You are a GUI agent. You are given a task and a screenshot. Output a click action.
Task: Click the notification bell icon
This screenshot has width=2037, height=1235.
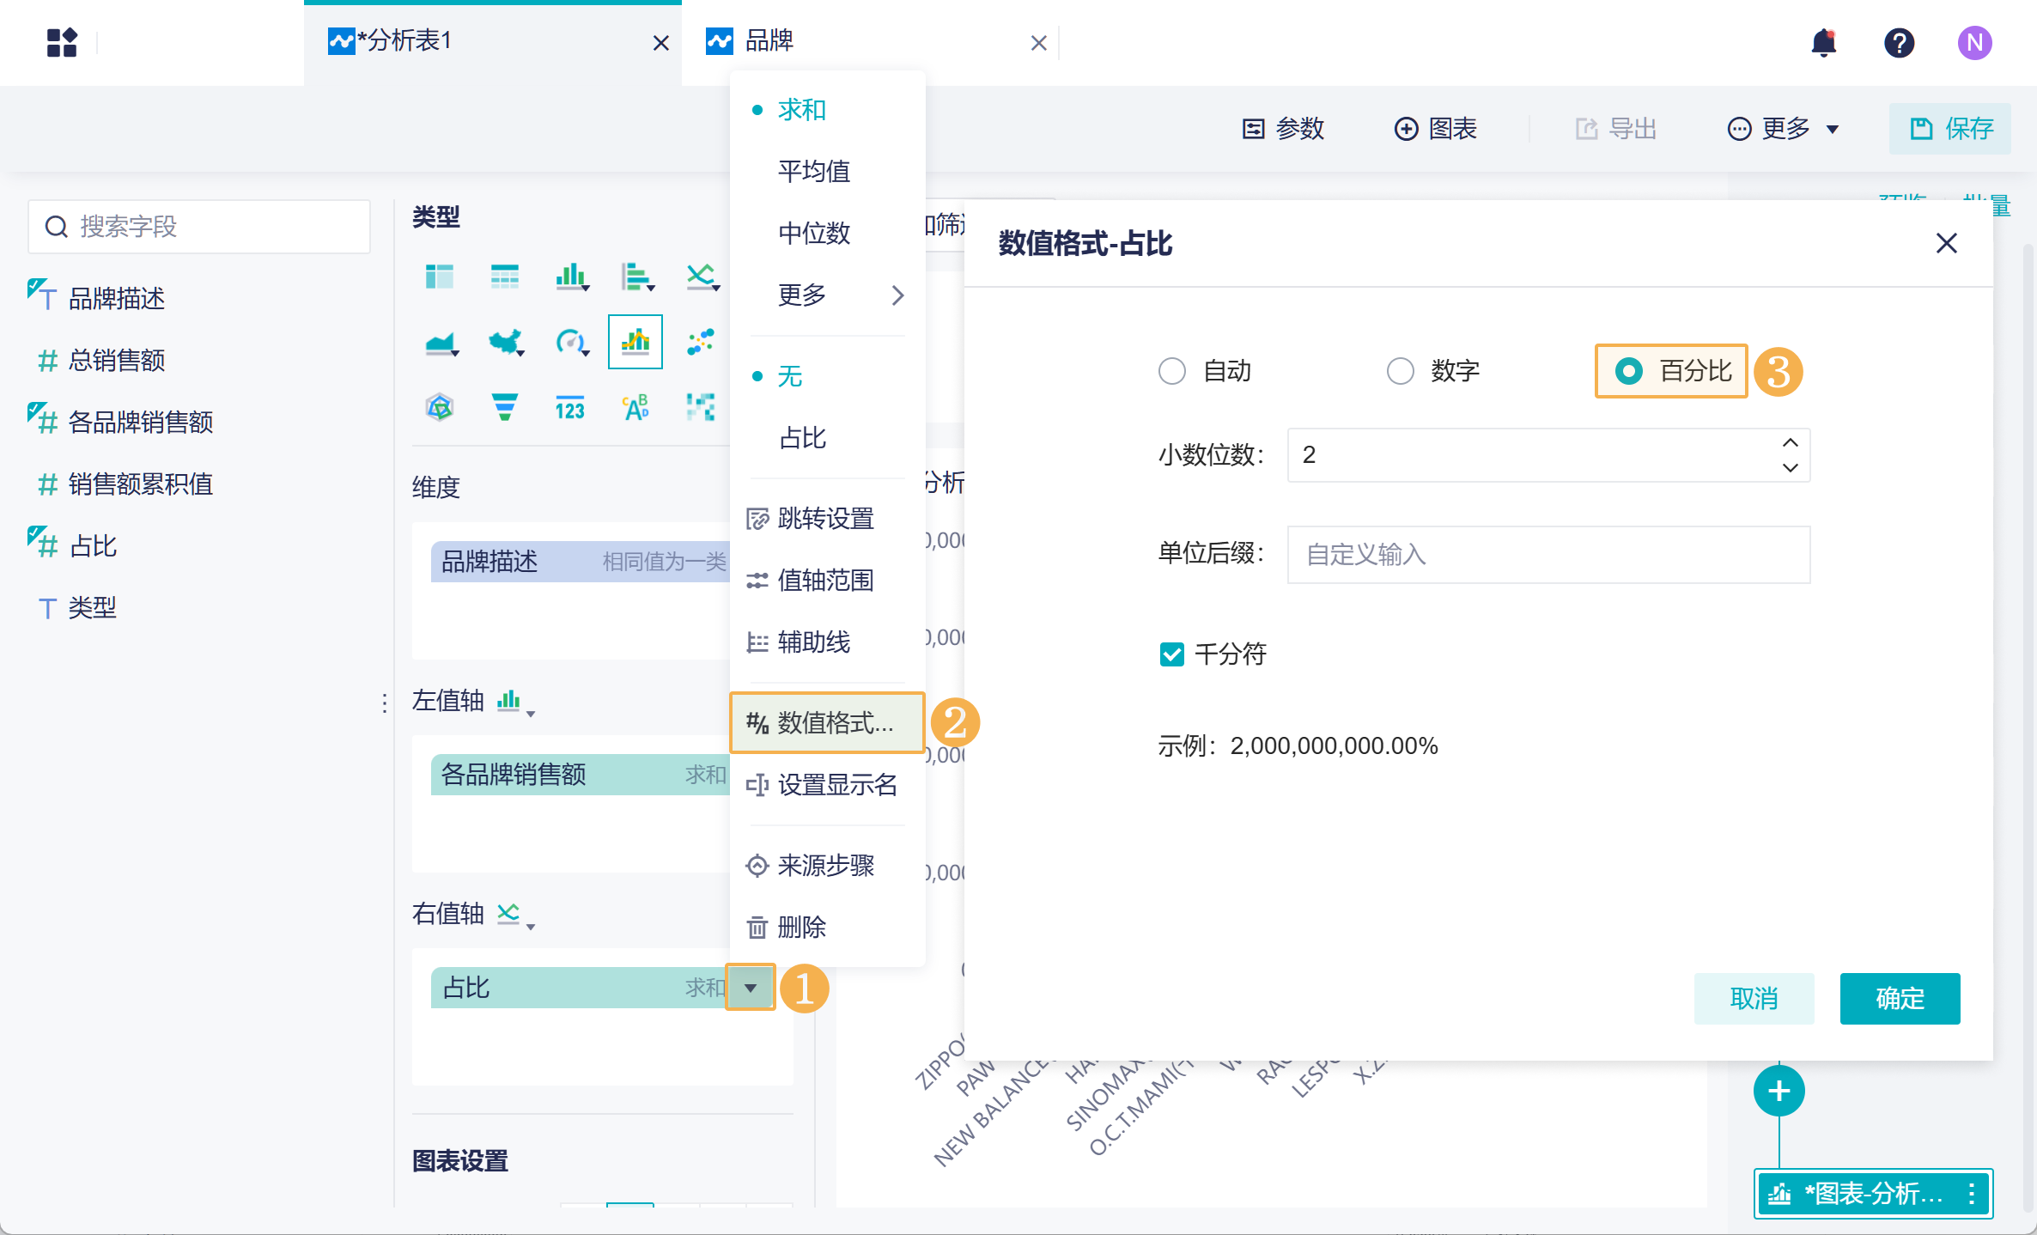[x=1823, y=42]
